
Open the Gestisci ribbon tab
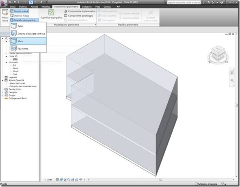click(x=107, y=7)
